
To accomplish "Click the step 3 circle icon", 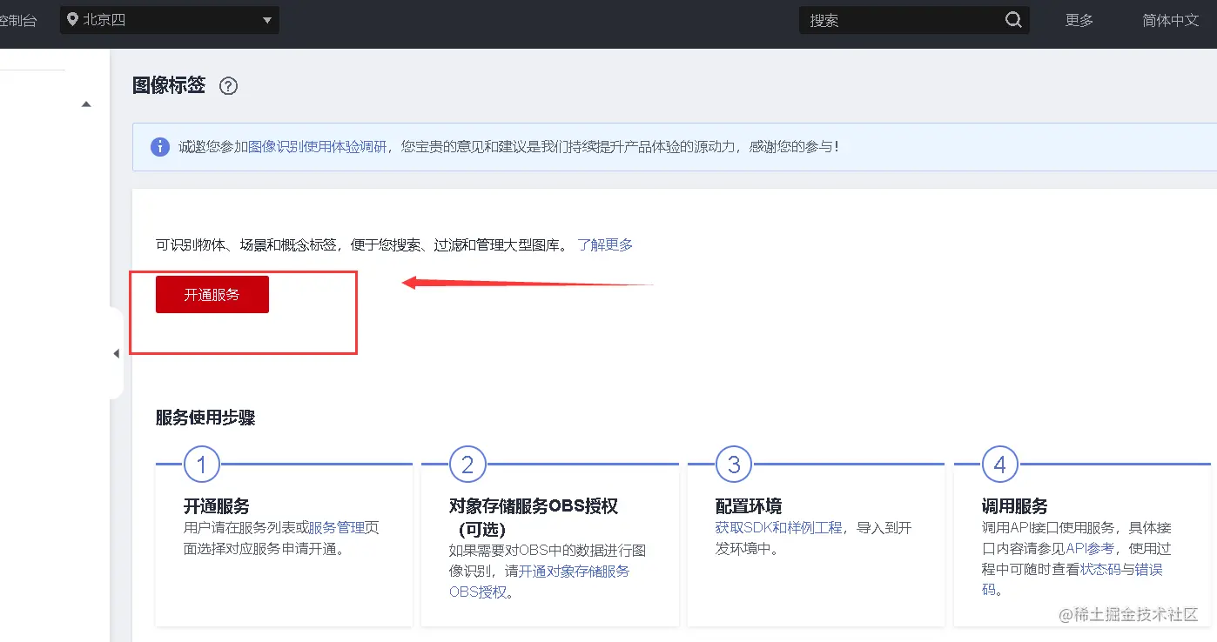I will [x=734, y=465].
